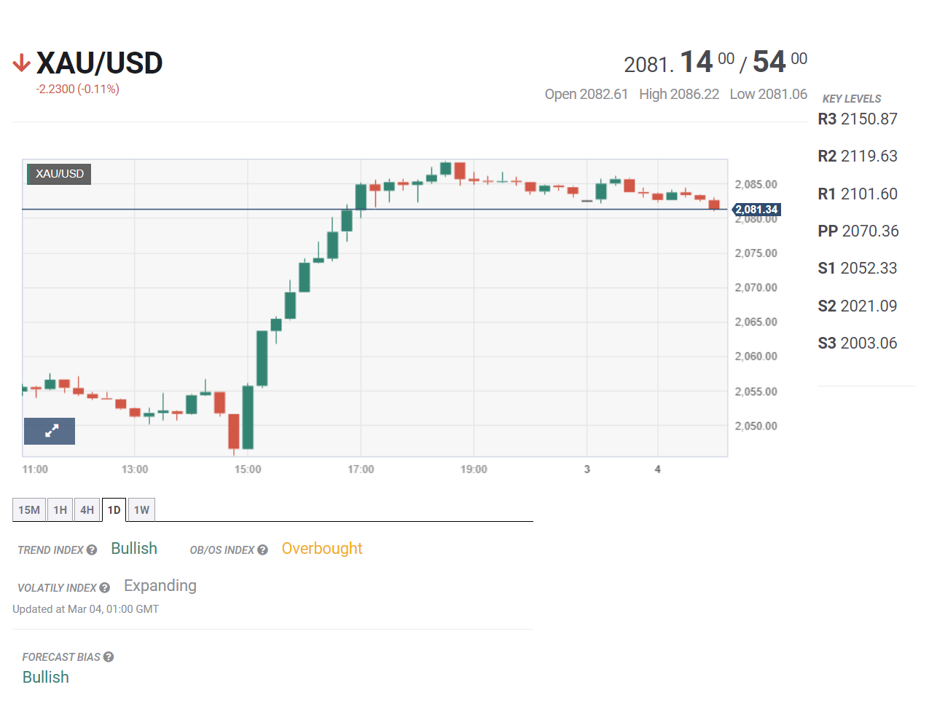Select the 1H timeframe tab
This screenshot has width=929, height=714.
(60, 510)
